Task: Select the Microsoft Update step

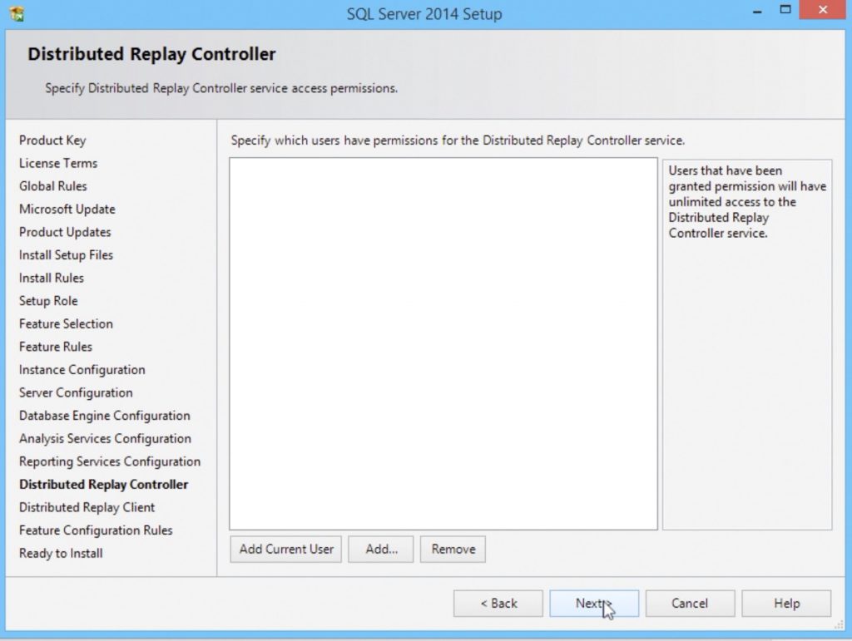Action: pyautogui.click(x=67, y=210)
